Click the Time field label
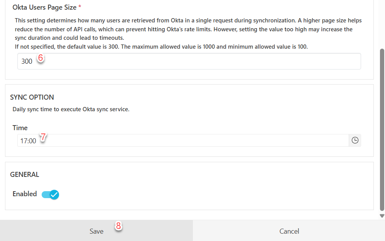 tap(20, 128)
